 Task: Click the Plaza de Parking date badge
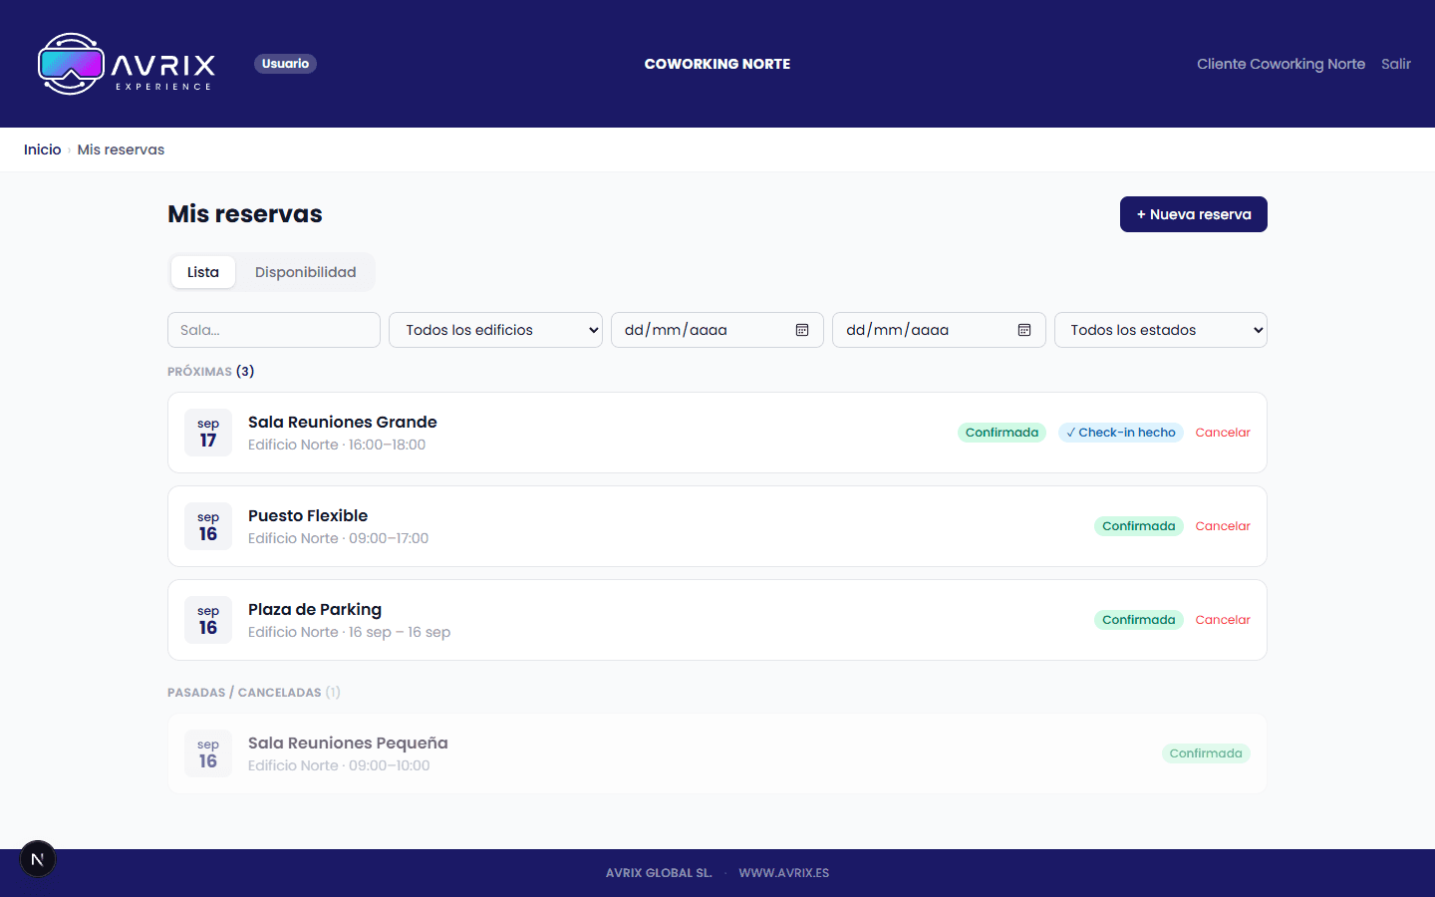[x=208, y=620]
